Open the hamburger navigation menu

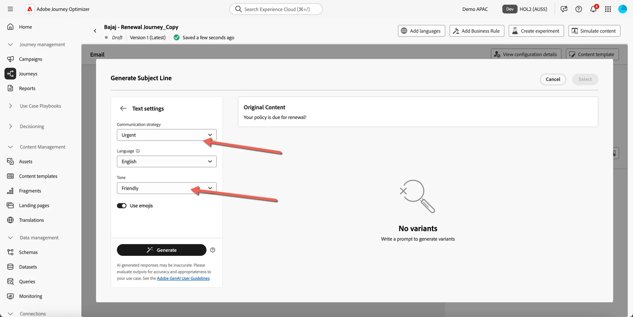tap(10, 9)
